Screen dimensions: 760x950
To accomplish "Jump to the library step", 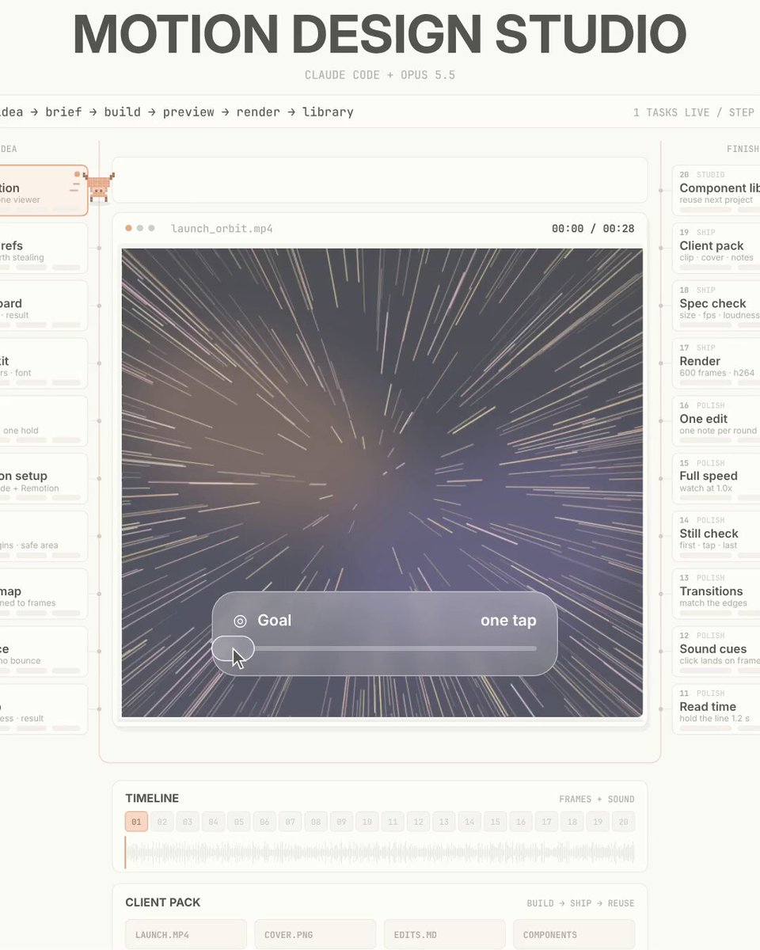I will (328, 112).
